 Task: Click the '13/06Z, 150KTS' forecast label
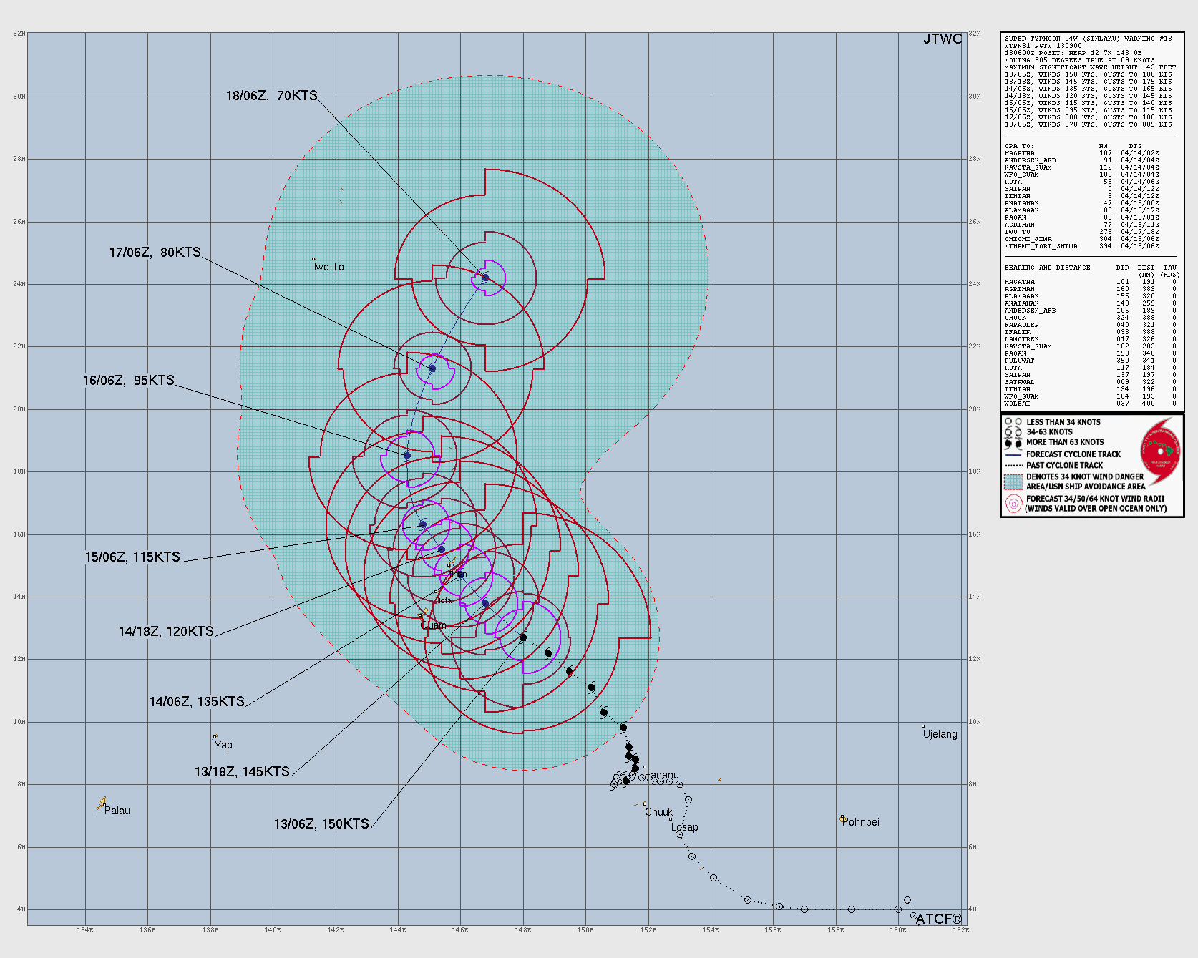321,823
